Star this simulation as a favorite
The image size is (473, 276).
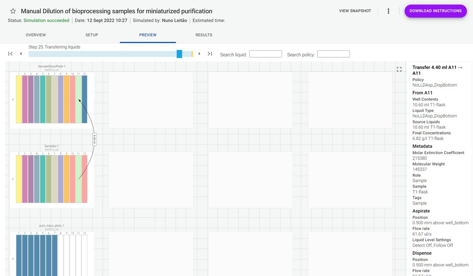[x=13, y=11]
